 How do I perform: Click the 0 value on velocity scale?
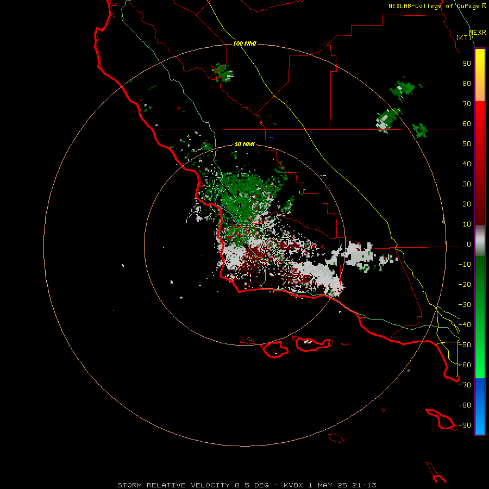click(469, 244)
